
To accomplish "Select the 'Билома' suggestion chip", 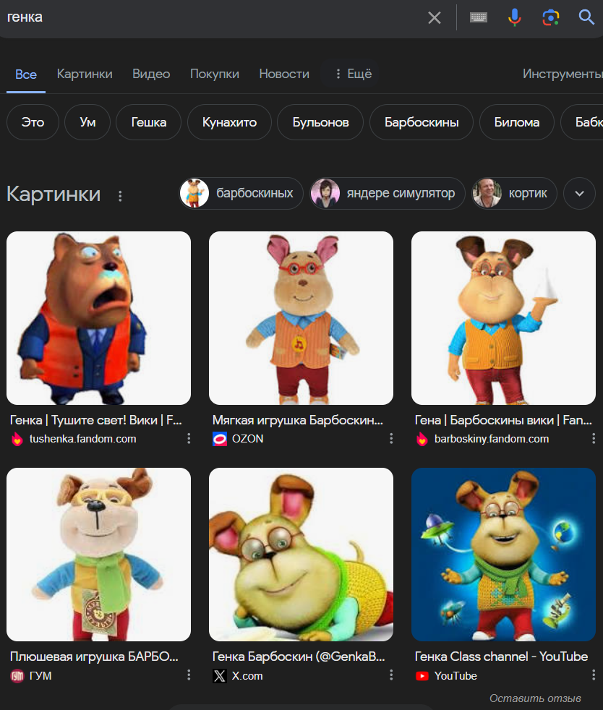I will [516, 122].
